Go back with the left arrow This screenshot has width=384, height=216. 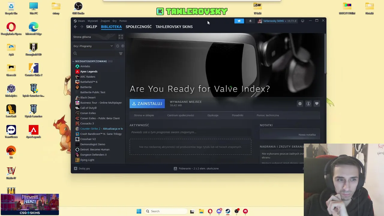pos(75,27)
